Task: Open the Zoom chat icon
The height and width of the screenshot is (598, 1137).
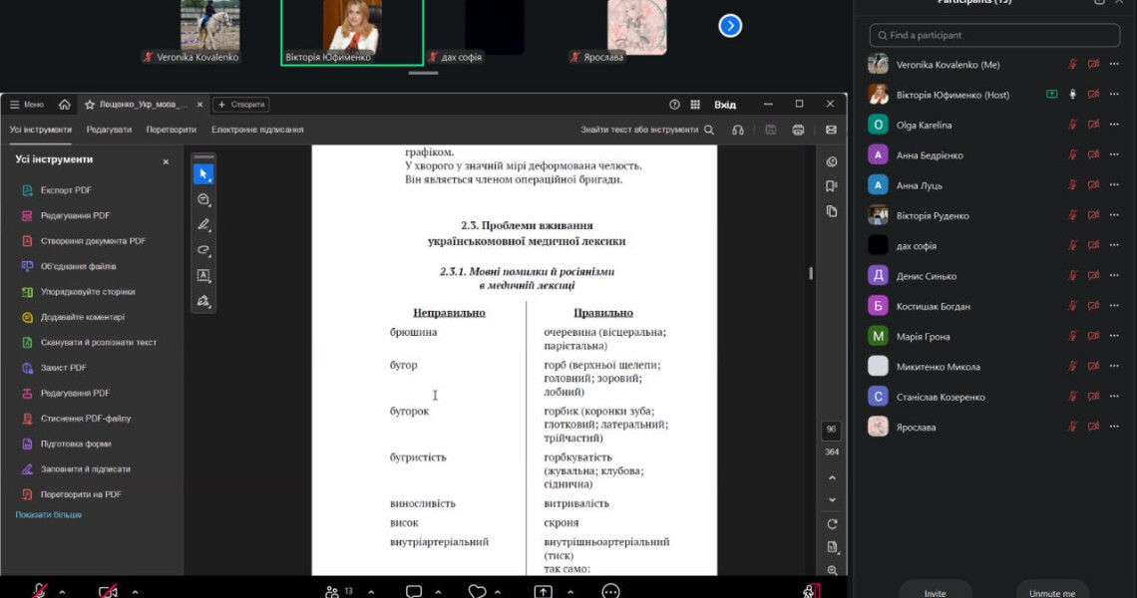Action: (x=414, y=591)
